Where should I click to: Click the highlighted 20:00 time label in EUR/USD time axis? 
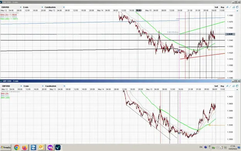pos(138,10)
